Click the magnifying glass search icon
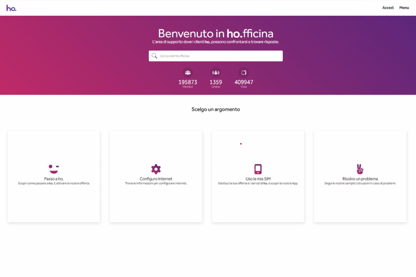Image resolution: width=416 pixels, height=277 pixels. pos(154,56)
